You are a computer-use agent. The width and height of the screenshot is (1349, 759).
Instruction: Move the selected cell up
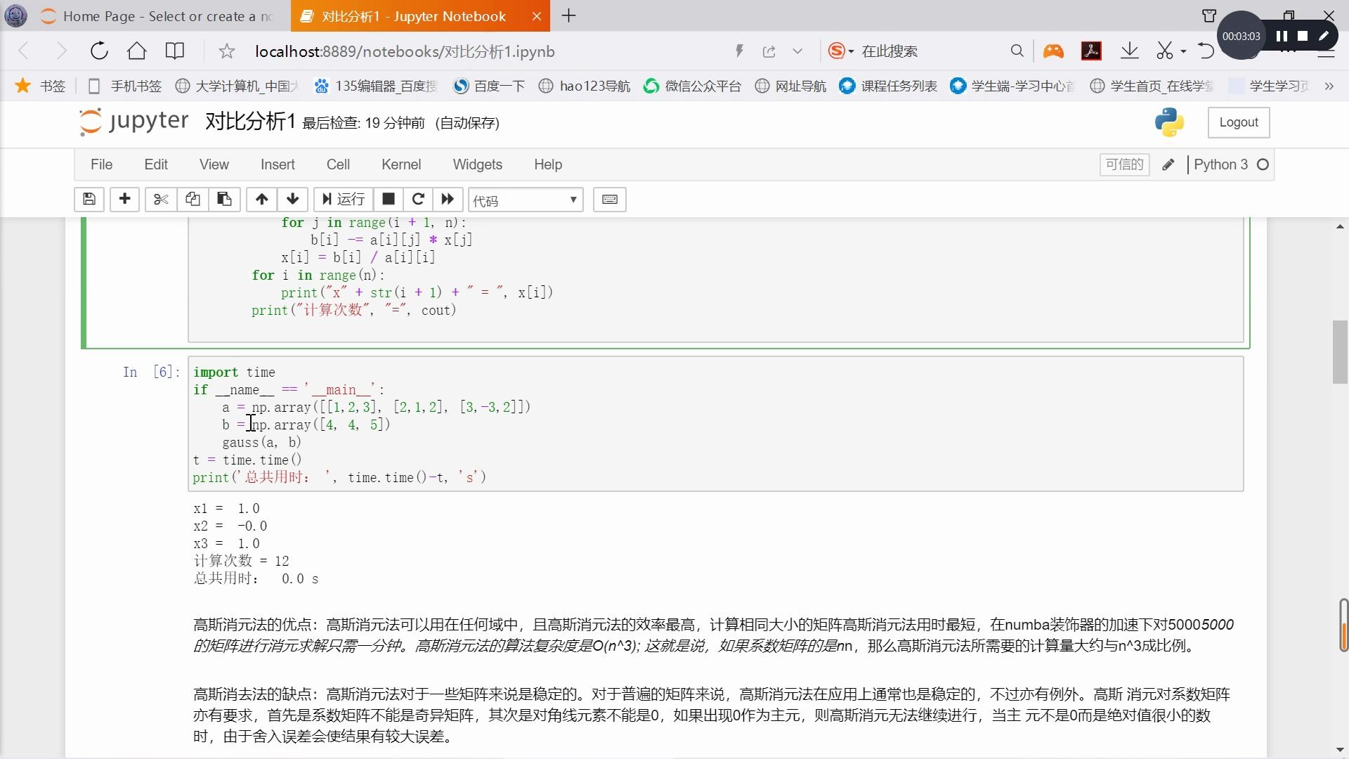click(261, 200)
